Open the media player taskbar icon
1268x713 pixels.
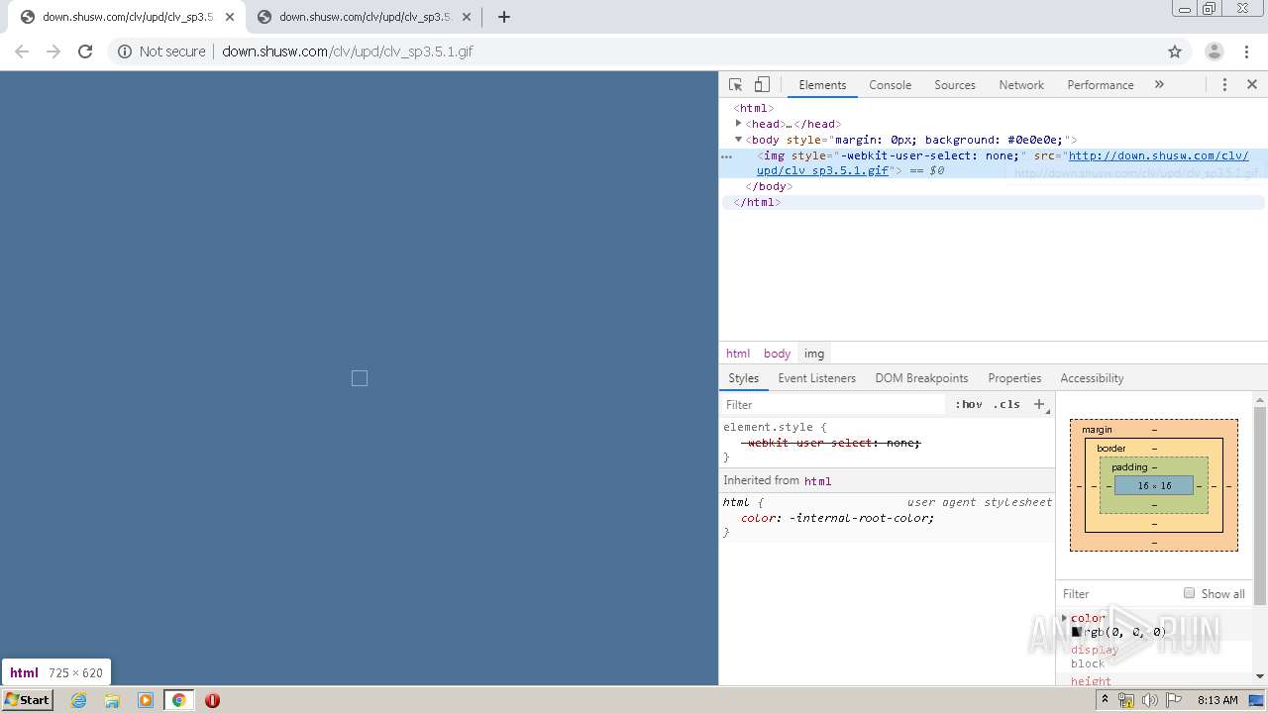click(146, 700)
